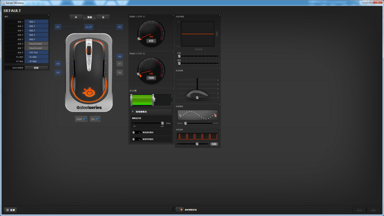Image resolution: width=384 pixels, height=216 pixels.
Task: Open help for the button actions panel
Action: pos(48,15)
